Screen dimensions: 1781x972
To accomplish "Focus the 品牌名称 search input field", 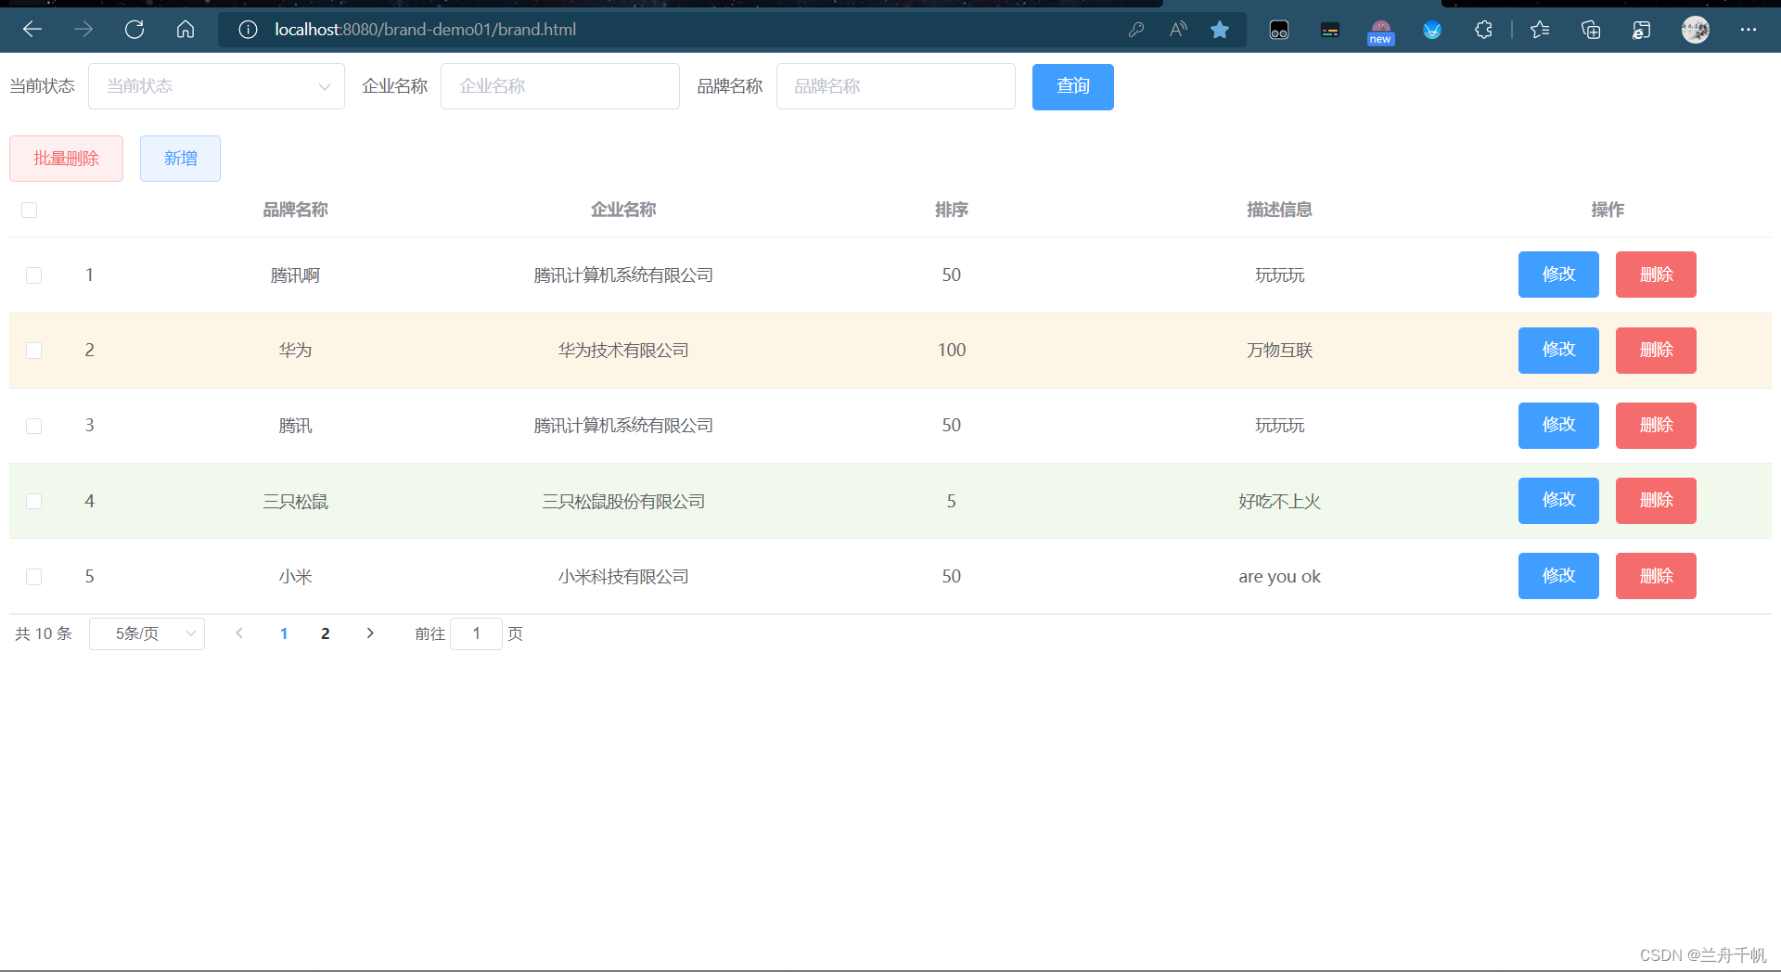I will (896, 86).
